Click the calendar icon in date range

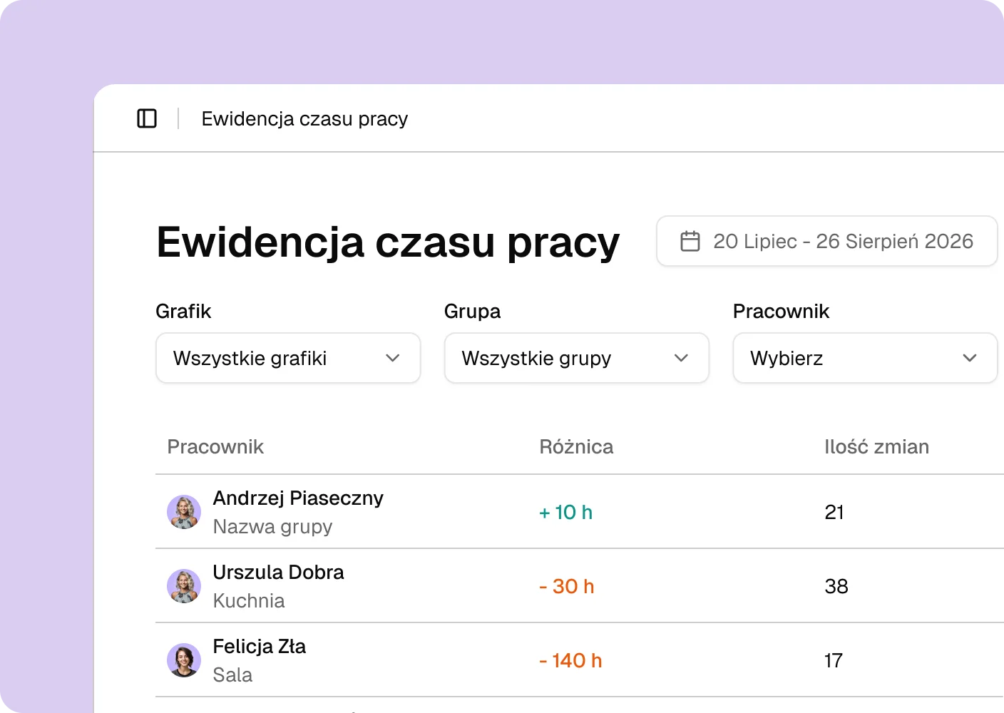690,241
